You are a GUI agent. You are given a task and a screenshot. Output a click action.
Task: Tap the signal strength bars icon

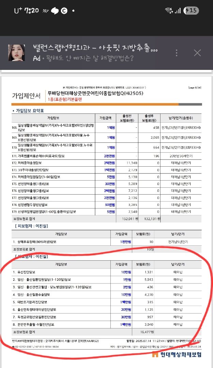[x=177, y=11]
